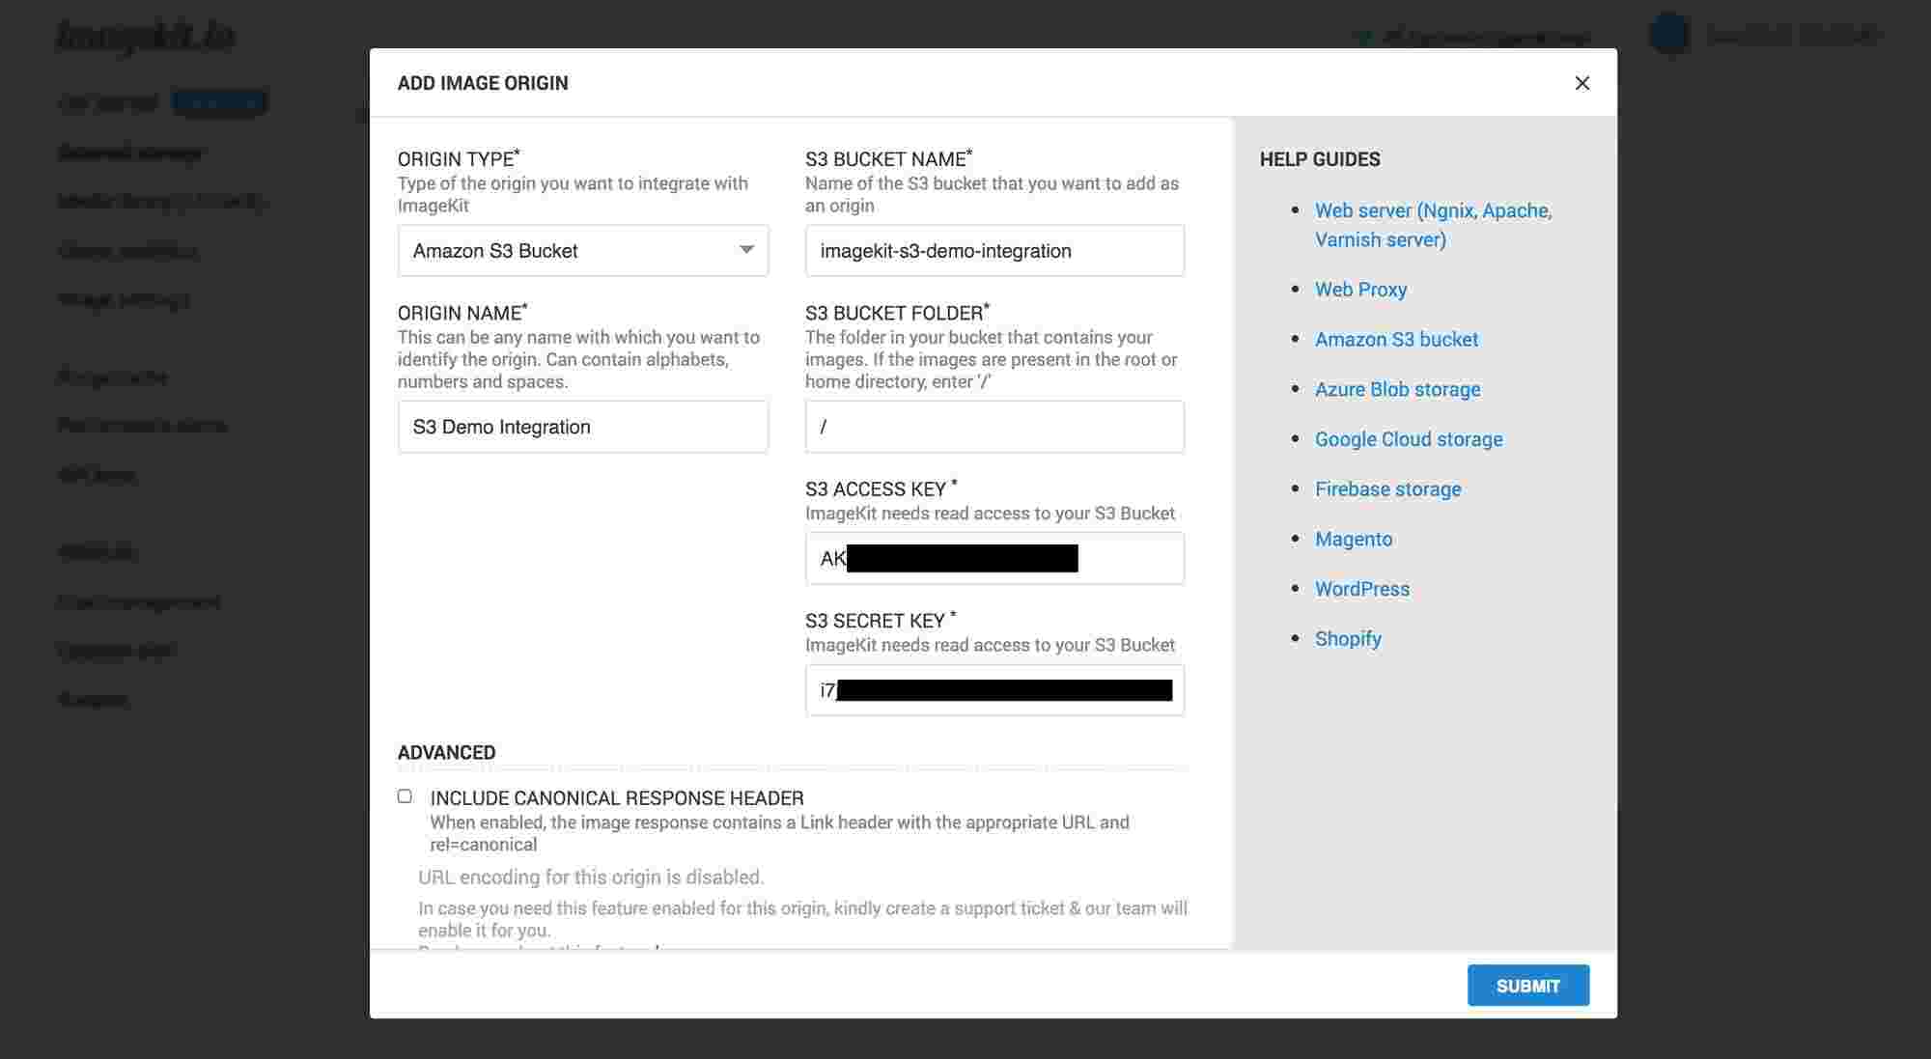
Task: Open the WordPress help guide
Action: point(1361,588)
